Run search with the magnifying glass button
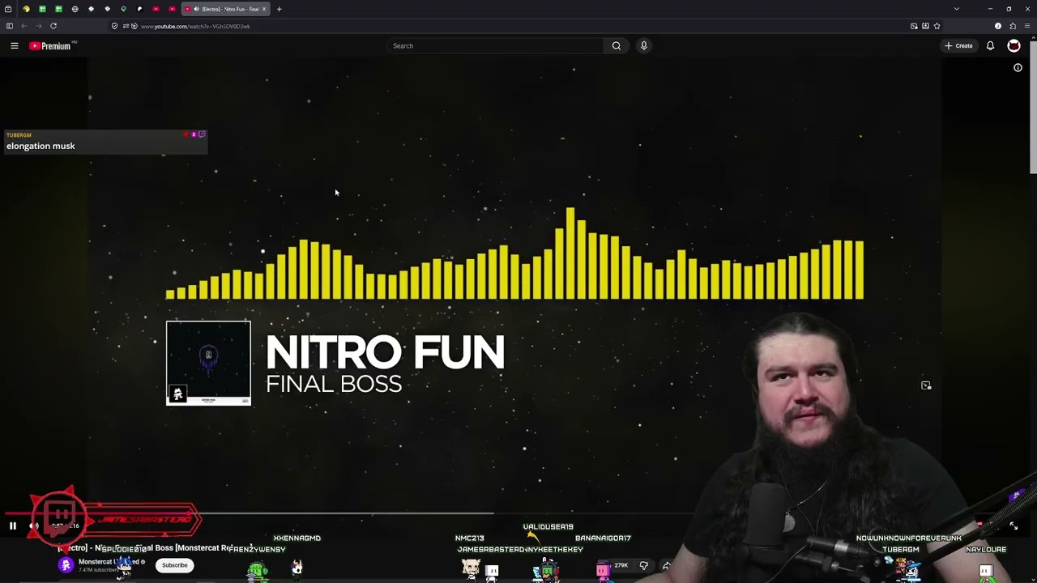The image size is (1037, 583). click(x=617, y=46)
